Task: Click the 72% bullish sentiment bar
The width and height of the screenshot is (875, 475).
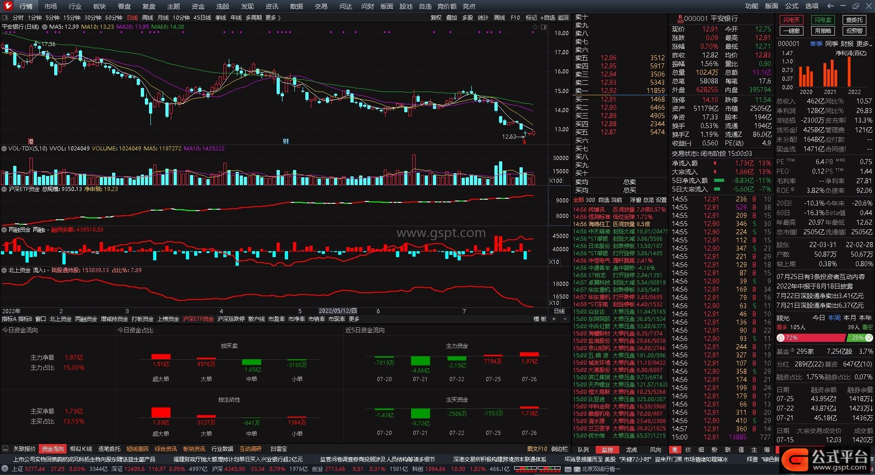Action: coord(811,338)
